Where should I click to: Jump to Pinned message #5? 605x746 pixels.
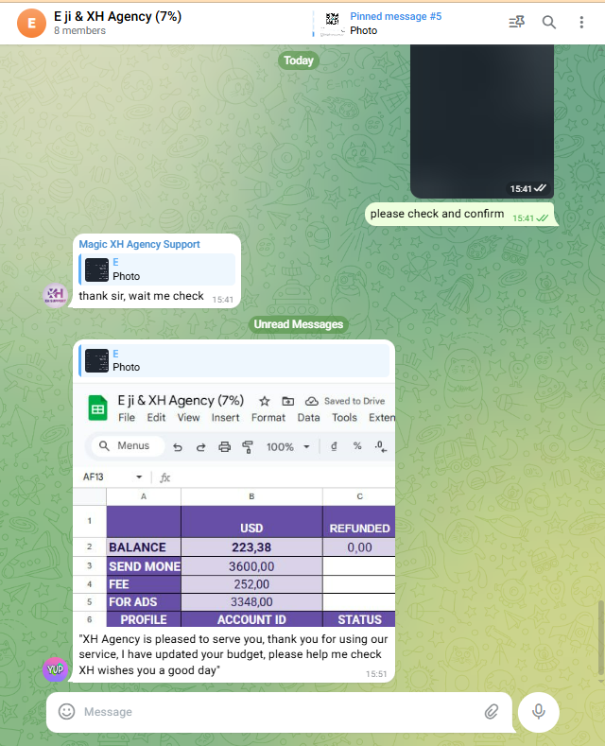(x=395, y=17)
